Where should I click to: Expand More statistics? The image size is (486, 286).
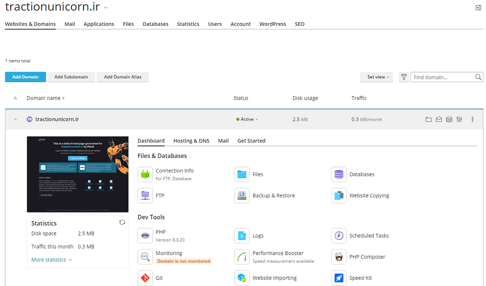point(51,260)
